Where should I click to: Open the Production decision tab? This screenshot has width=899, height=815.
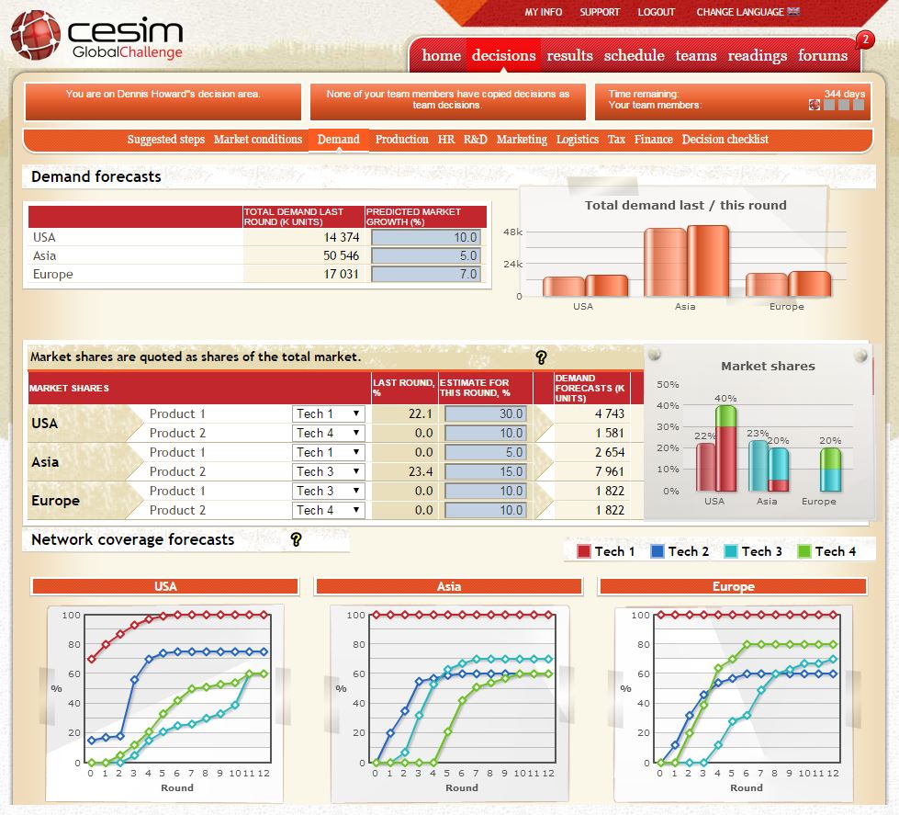tap(401, 140)
